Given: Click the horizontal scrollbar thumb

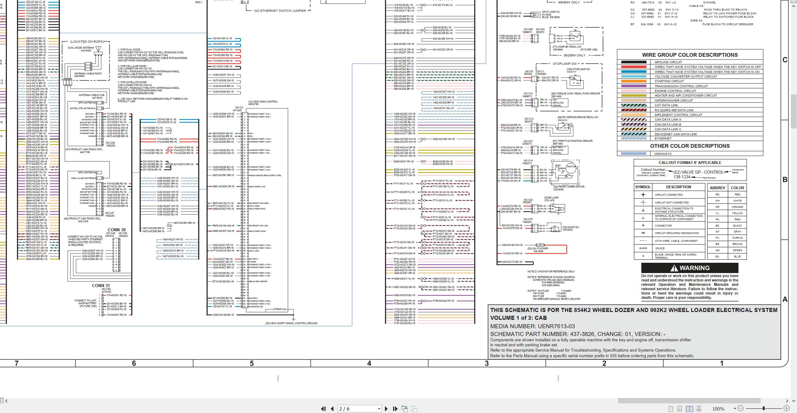Looking at the screenshot, I should click(x=689, y=401).
